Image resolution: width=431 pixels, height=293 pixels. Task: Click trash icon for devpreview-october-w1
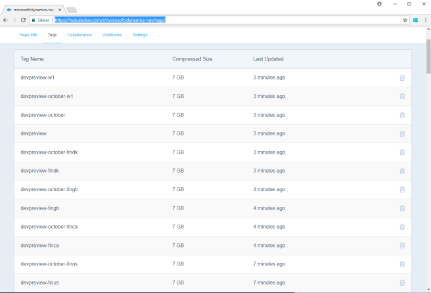pyautogui.click(x=402, y=97)
